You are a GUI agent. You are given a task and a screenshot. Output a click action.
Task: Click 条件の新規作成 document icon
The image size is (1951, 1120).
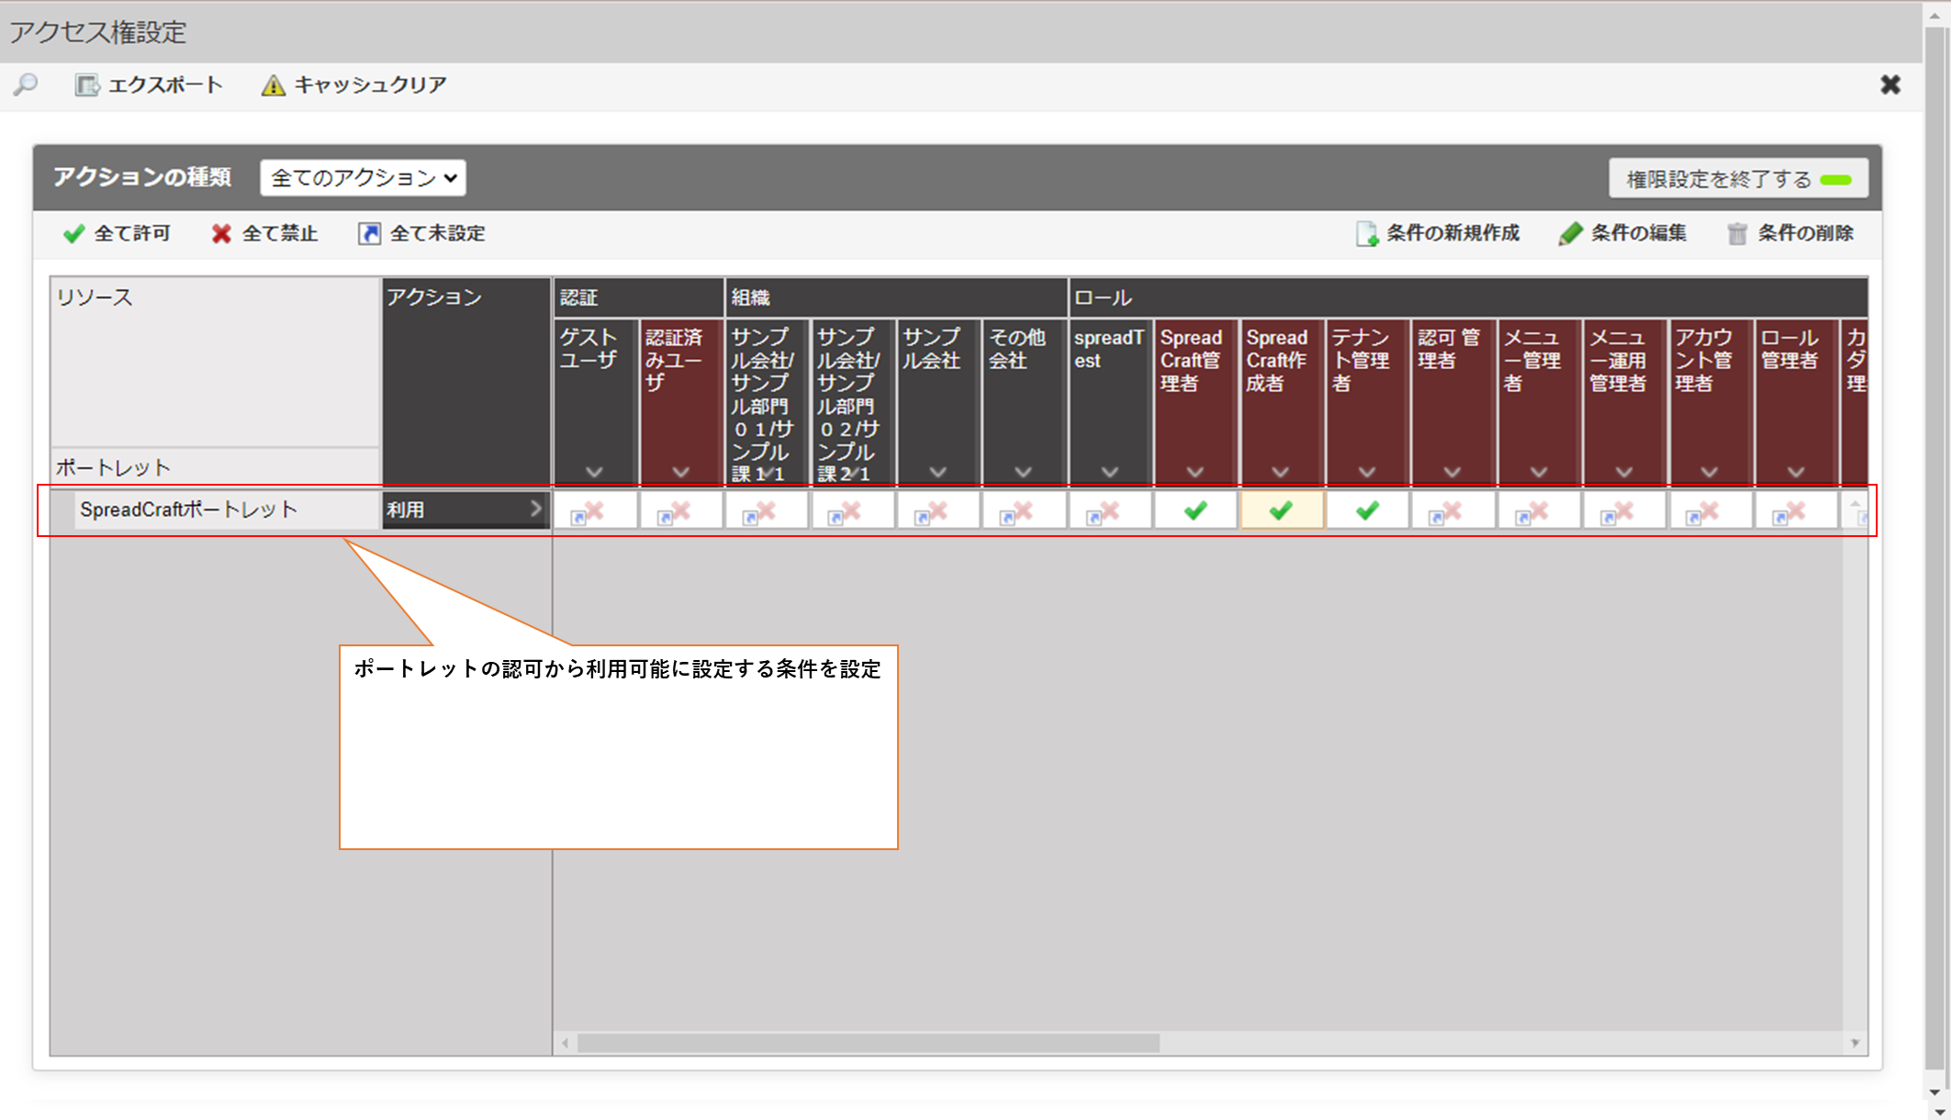pos(1366,234)
